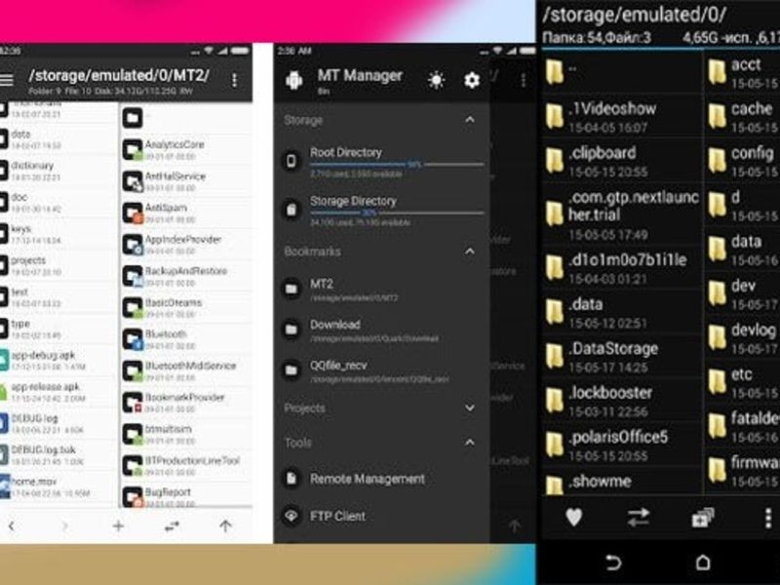Viewport: 780px width, 585px height.
Task: Open settings gear in MT Manager drawer
Action: 472,80
